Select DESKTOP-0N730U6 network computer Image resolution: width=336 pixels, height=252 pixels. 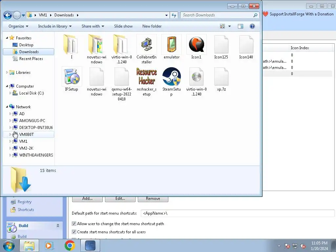point(36,128)
